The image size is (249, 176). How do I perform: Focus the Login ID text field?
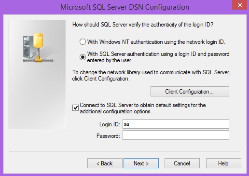(176, 124)
